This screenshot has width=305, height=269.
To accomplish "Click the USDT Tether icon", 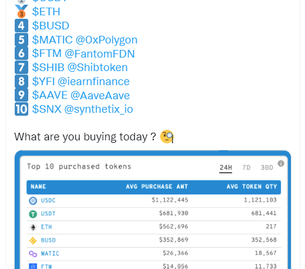I will click(x=33, y=214).
